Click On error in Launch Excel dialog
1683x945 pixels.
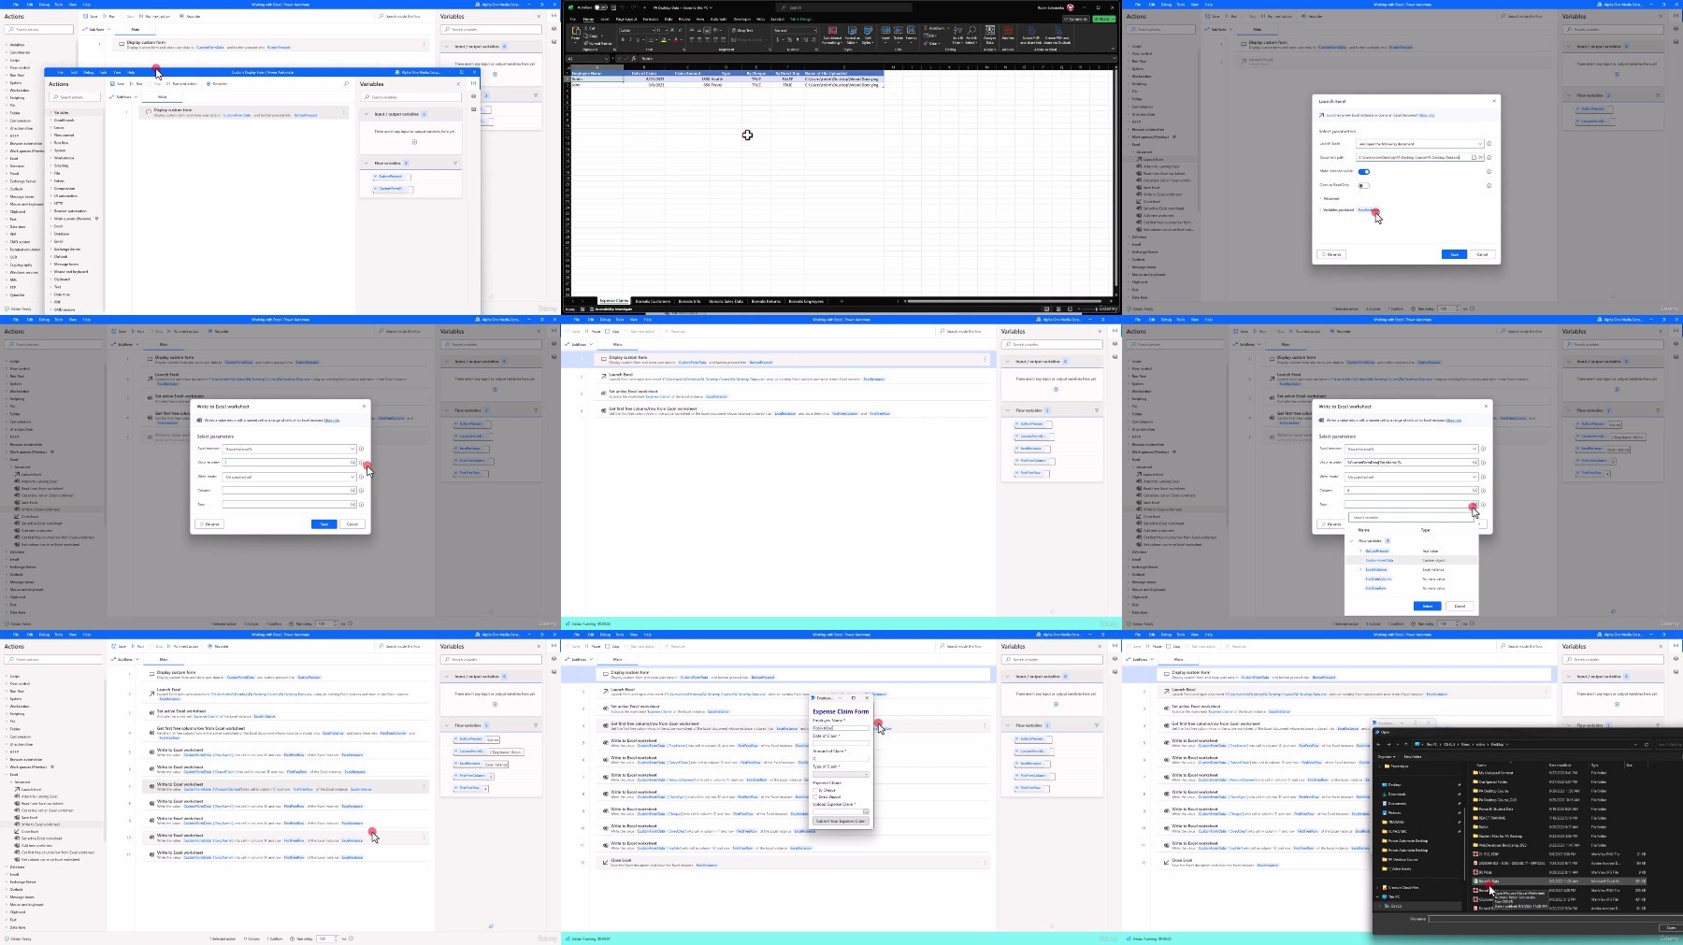[1331, 254]
